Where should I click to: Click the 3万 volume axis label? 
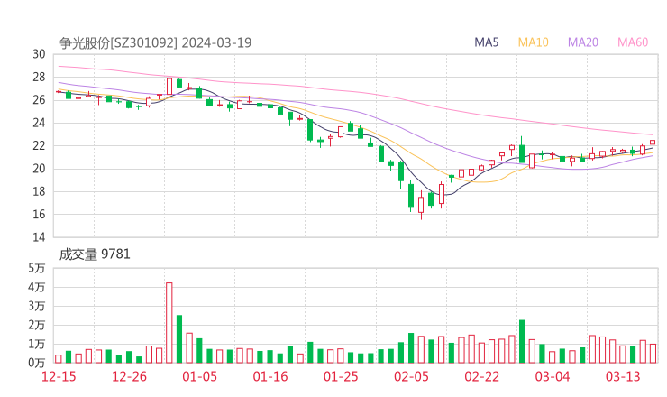point(37,306)
